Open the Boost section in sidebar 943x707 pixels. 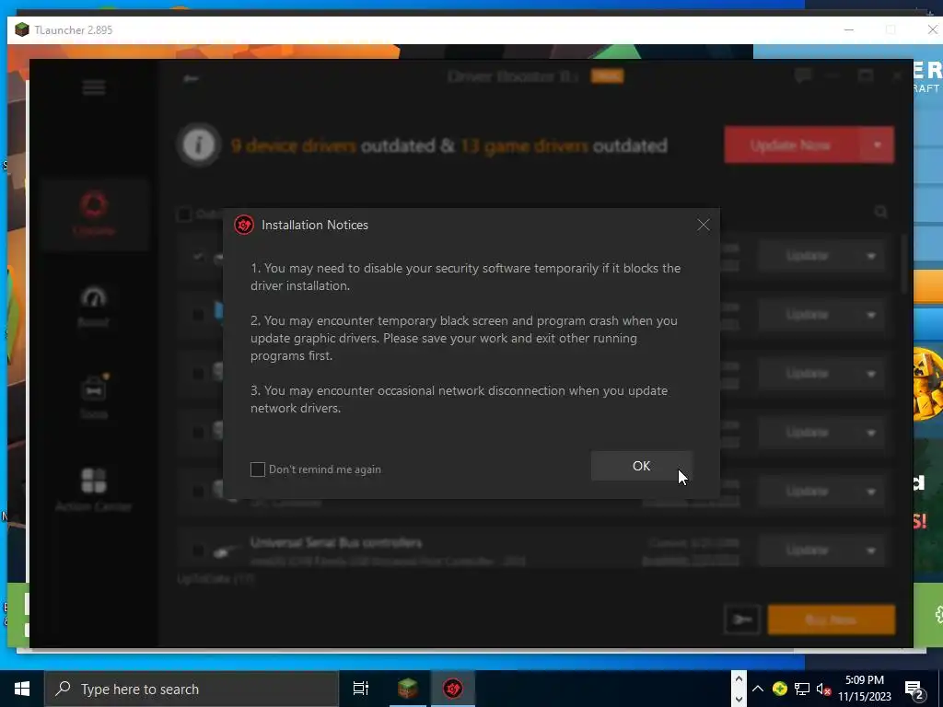click(94, 307)
